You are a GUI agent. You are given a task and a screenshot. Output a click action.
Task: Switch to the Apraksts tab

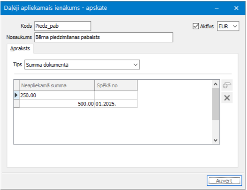(x=20, y=48)
